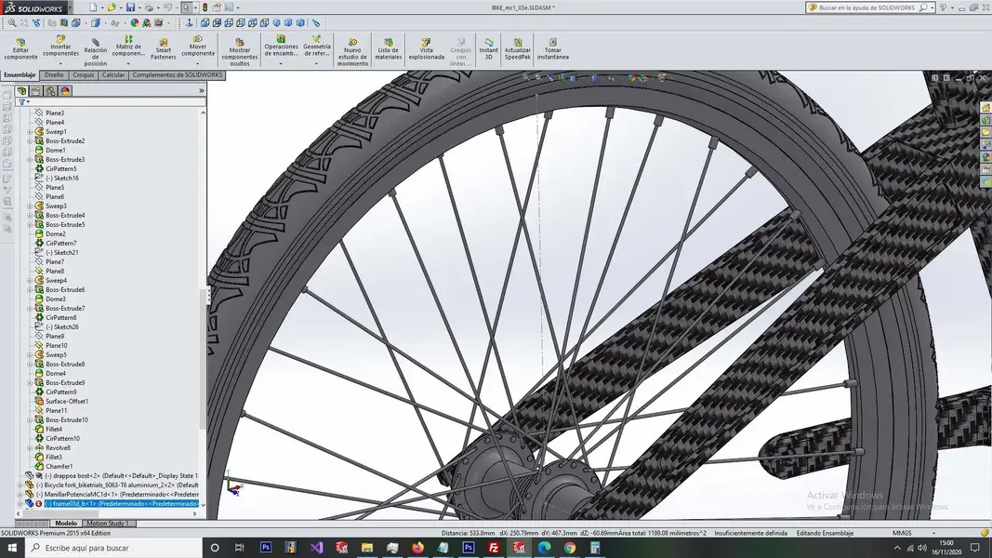The image size is (992, 558).
Task: Open FileZilla from the taskbar
Action: click(494, 548)
